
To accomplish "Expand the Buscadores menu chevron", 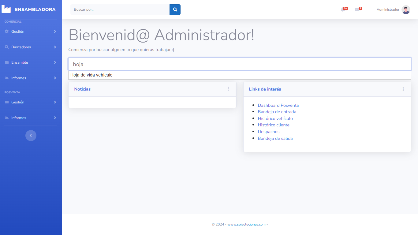I will [x=55, y=47].
